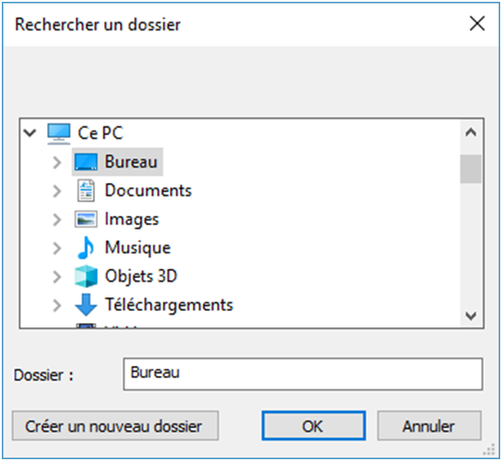Image resolution: width=502 pixels, height=461 pixels.
Task: Expand the Objets 3D chevron
Action: [x=57, y=276]
